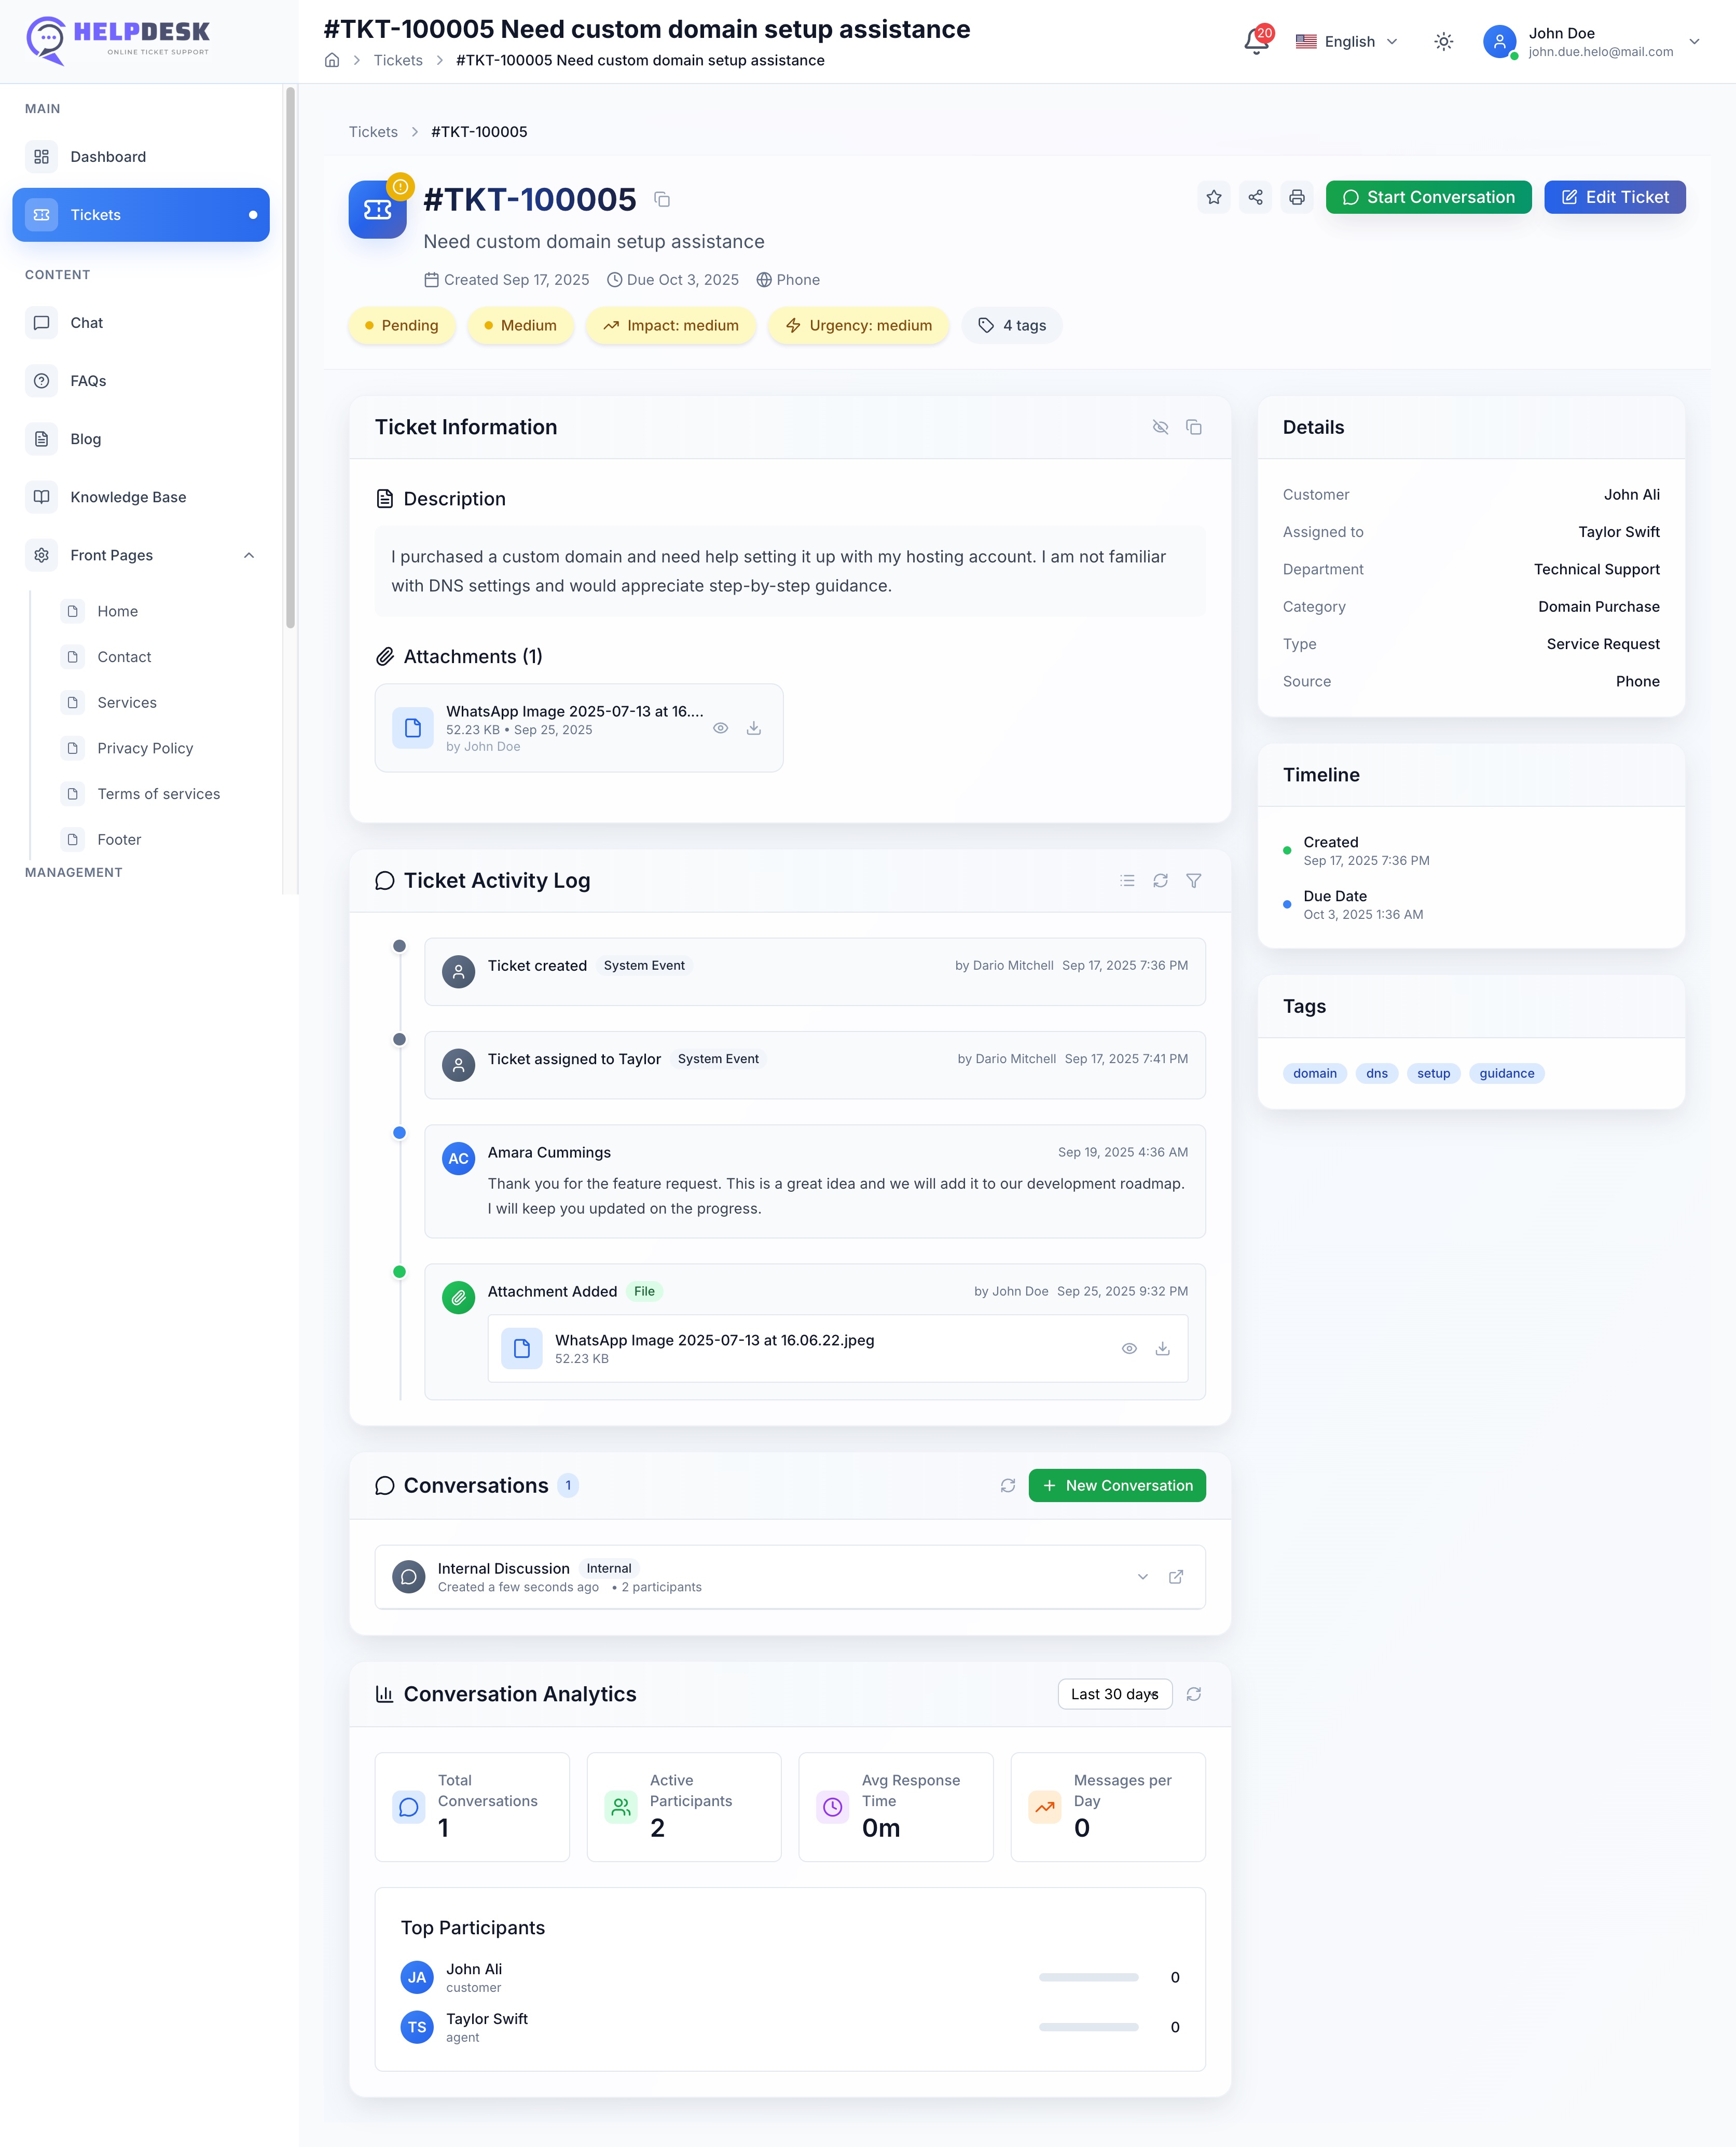Toggle light/dark theme sun icon
The width and height of the screenshot is (1736, 2147).
pyautogui.click(x=1443, y=42)
